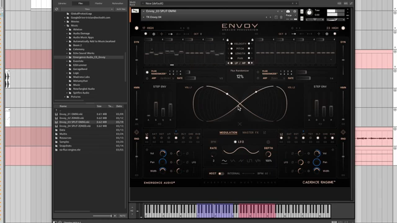The image size is (397, 223).
Task: Toggle the right sequencer lock icon
Action: click(252, 40)
